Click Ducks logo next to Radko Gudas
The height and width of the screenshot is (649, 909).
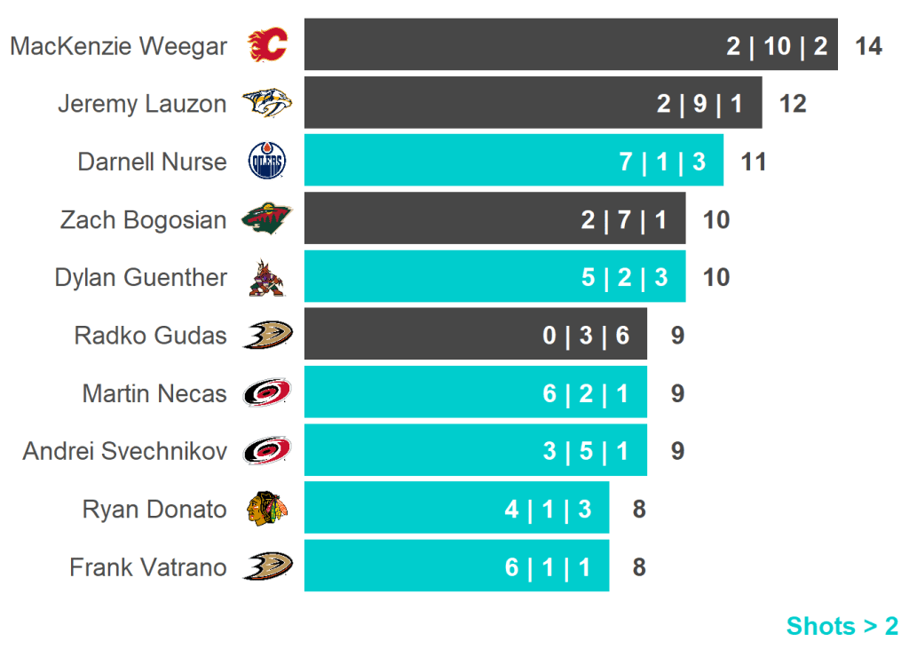click(267, 335)
